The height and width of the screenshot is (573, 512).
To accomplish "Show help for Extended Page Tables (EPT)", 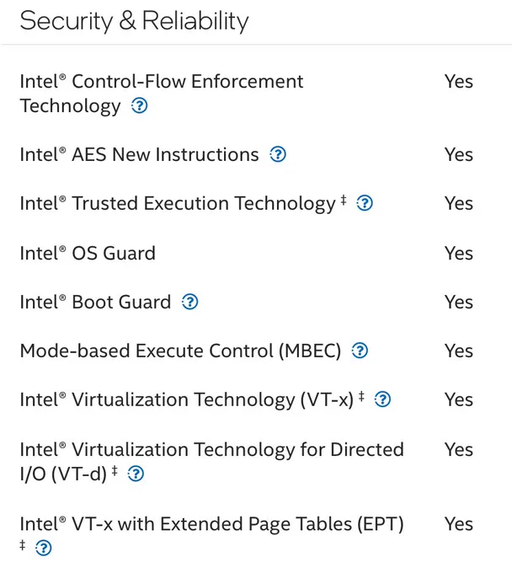I will pos(44,548).
